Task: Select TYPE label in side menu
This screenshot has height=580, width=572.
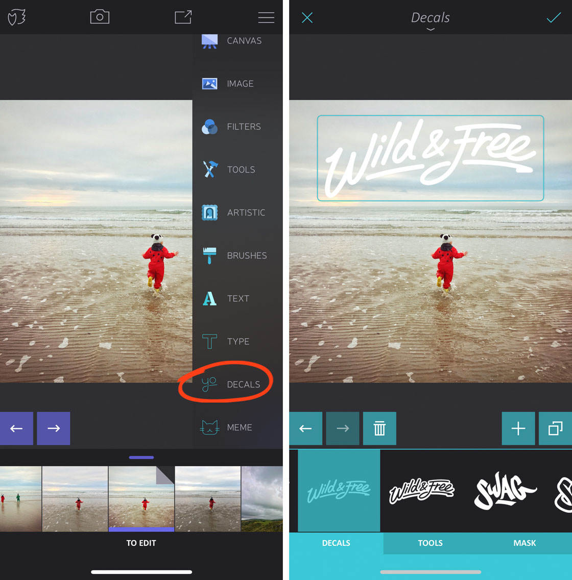Action: pyautogui.click(x=238, y=341)
